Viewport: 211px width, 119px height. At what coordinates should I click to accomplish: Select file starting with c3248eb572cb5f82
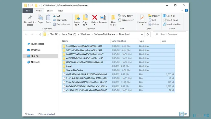tap(118, 90)
